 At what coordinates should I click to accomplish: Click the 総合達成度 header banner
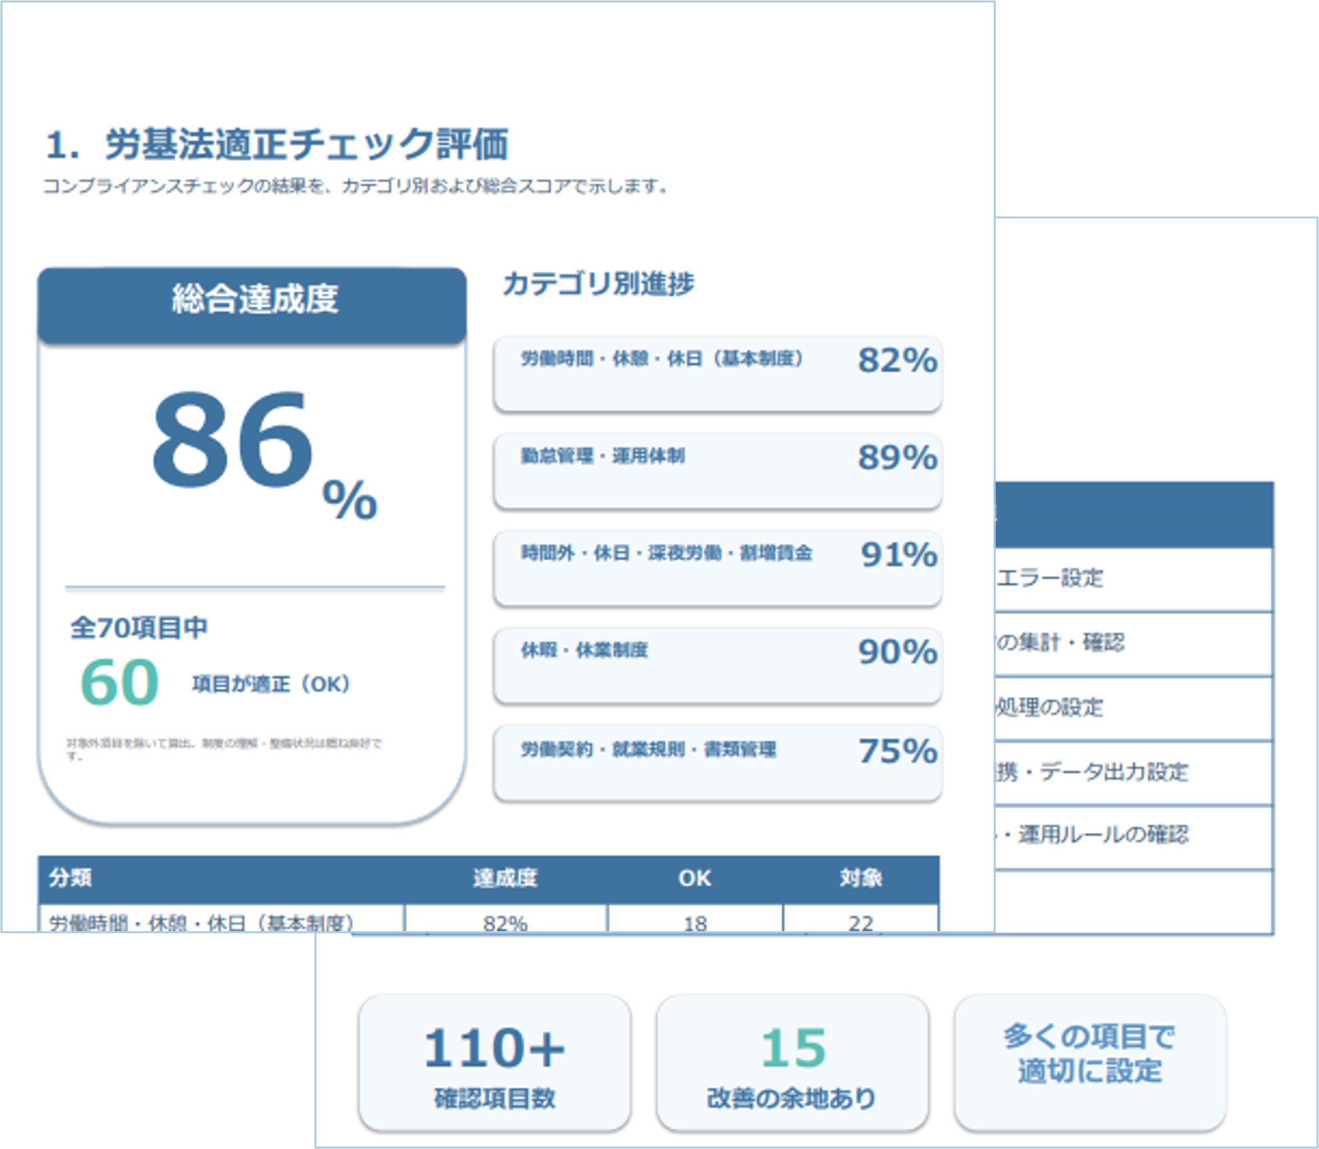point(252,305)
